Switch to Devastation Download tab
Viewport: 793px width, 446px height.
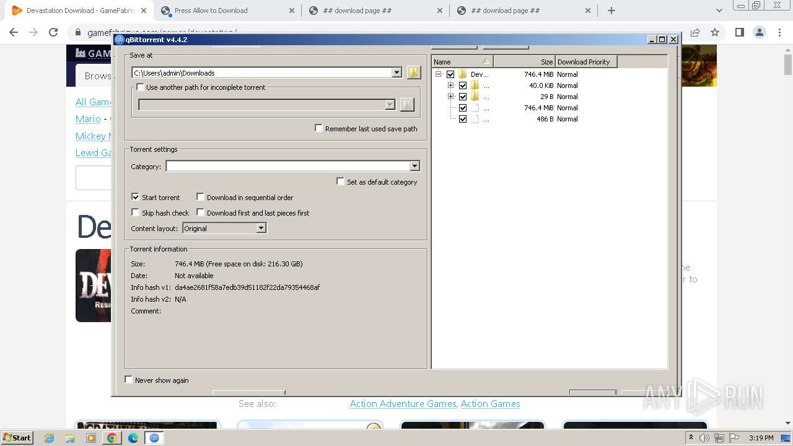pyautogui.click(x=79, y=11)
